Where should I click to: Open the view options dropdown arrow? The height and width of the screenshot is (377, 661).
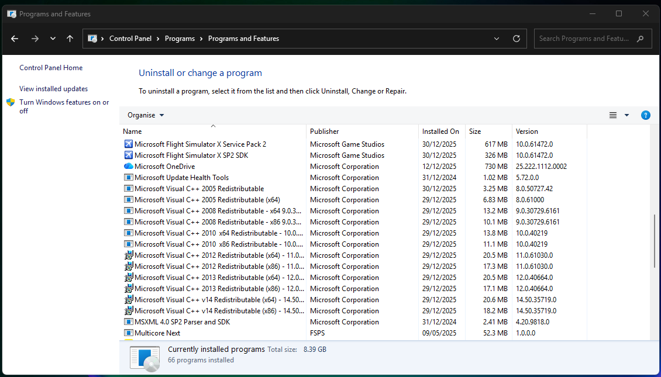click(627, 115)
